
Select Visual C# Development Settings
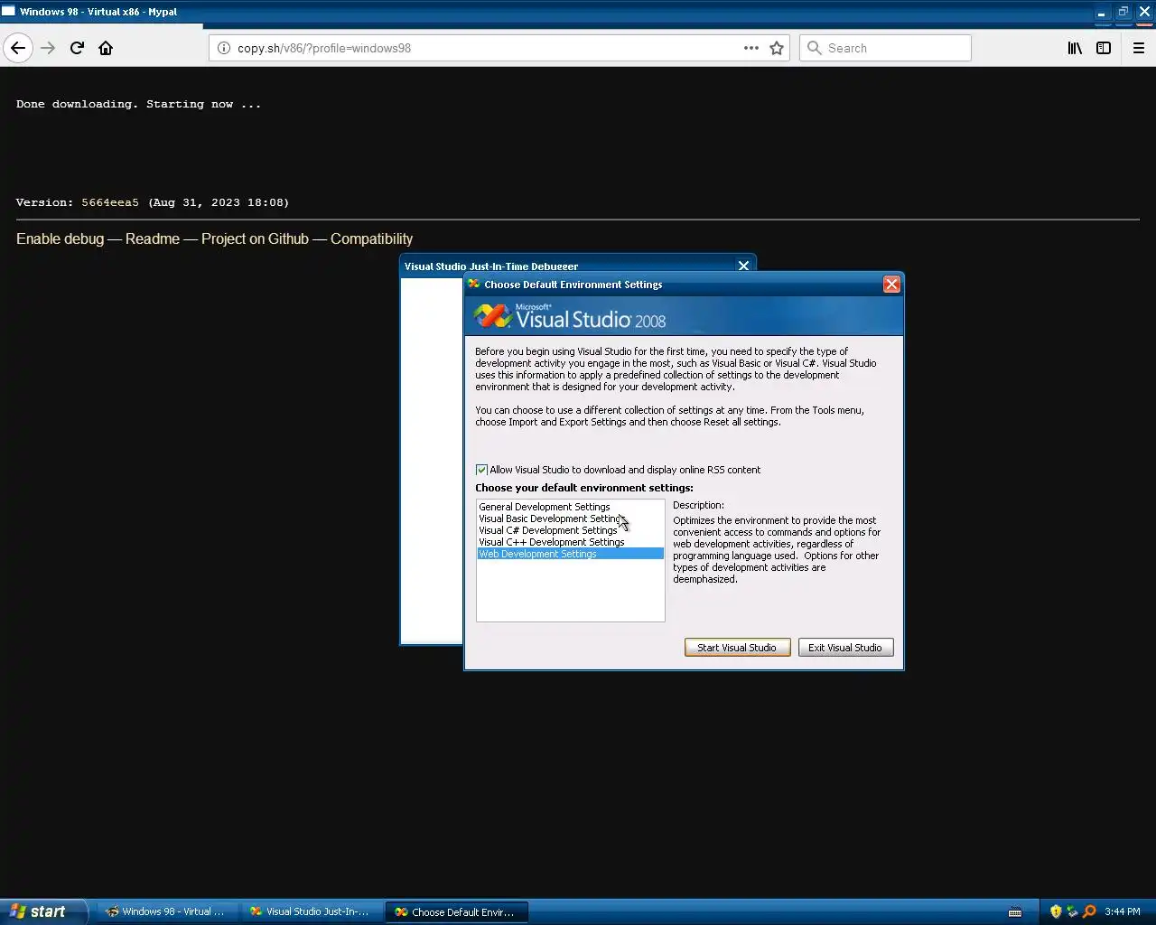(x=570, y=530)
